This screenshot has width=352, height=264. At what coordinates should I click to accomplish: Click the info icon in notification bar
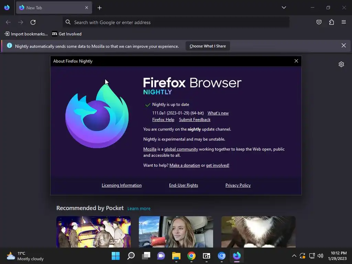point(9,46)
